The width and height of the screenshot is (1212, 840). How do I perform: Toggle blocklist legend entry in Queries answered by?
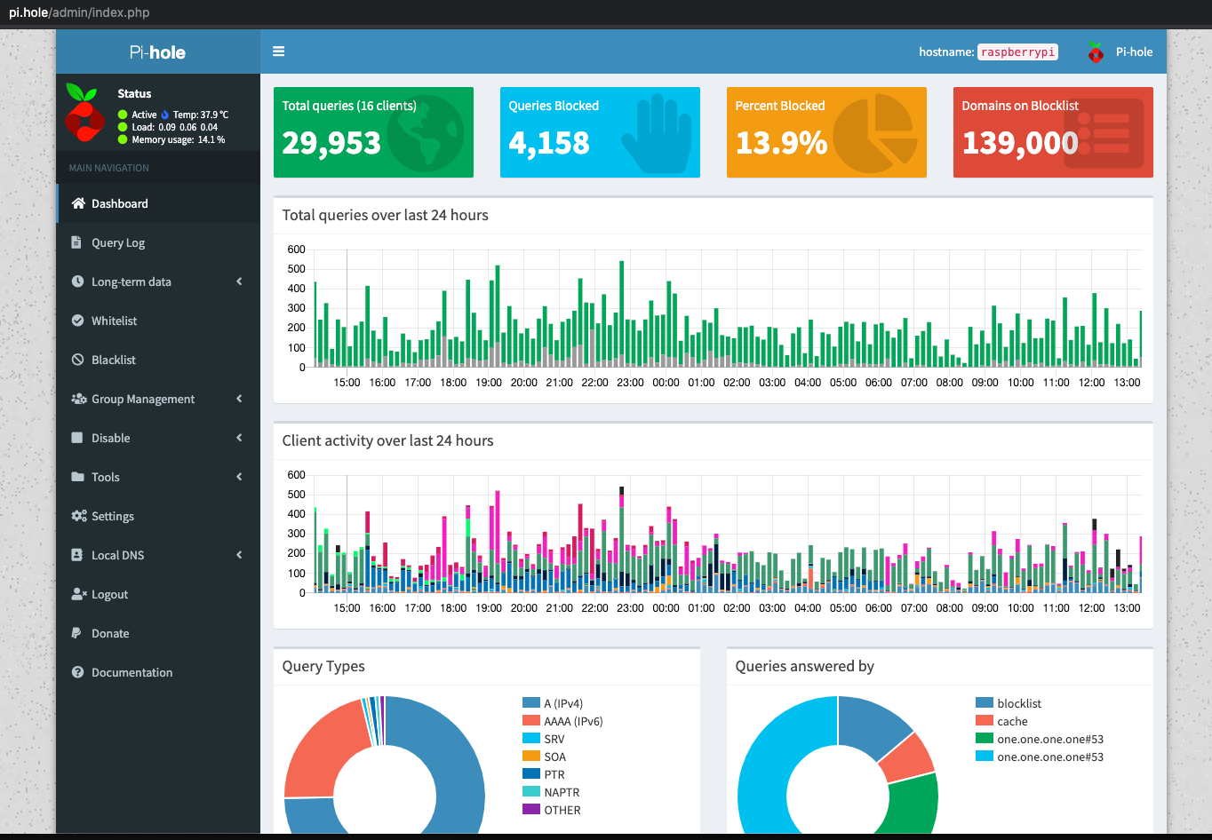pos(1009,703)
